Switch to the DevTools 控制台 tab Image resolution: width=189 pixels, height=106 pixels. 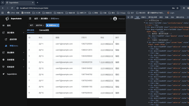coord(144,17)
